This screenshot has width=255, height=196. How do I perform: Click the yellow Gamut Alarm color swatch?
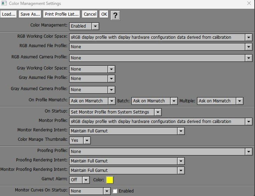tap(110, 180)
